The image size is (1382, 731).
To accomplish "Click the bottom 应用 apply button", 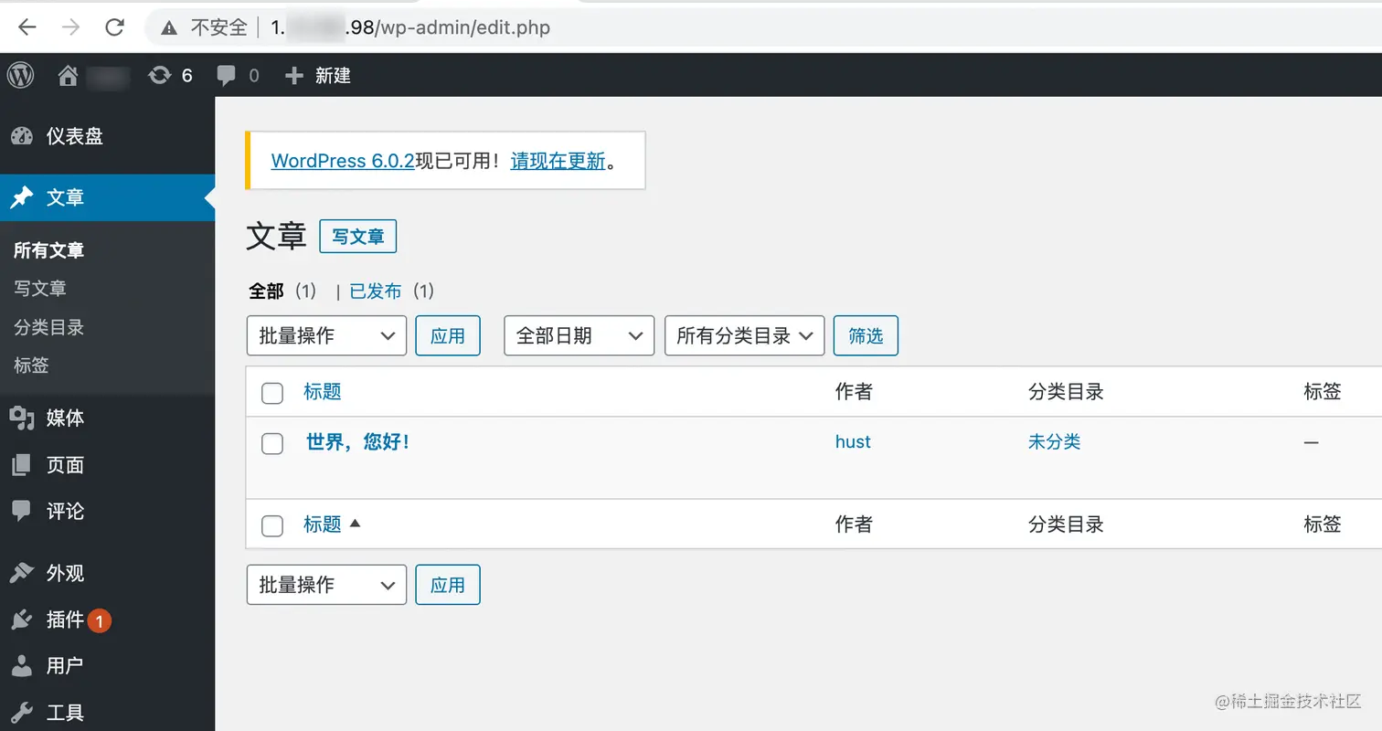I will click(448, 585).
